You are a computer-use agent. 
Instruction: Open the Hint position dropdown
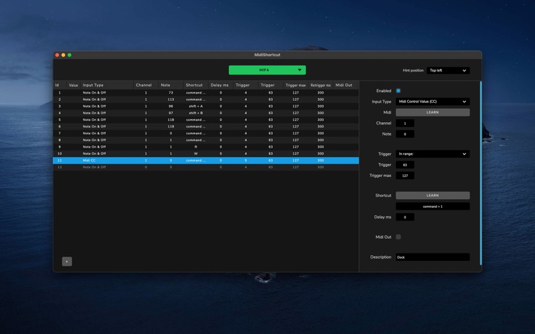pos(448,70)
